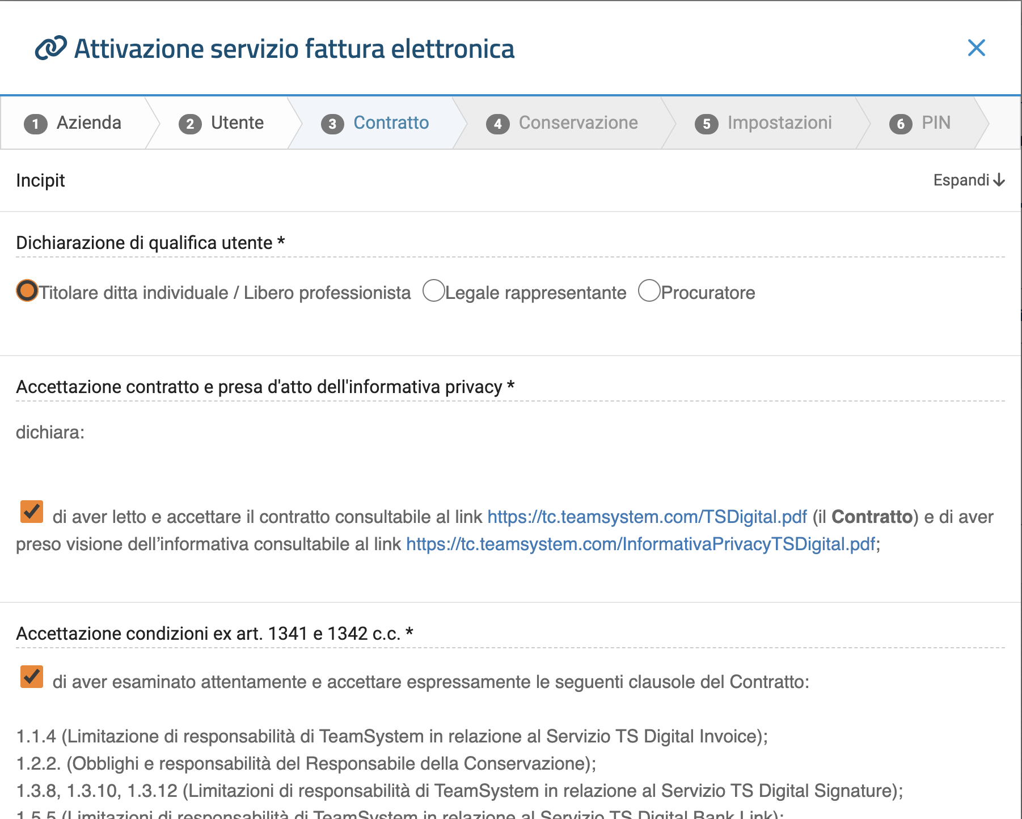This screenshot has height=819, width=1022.
Task: Toggle the clausole del Contratto checkbox
Action: (x=32, y=676)
